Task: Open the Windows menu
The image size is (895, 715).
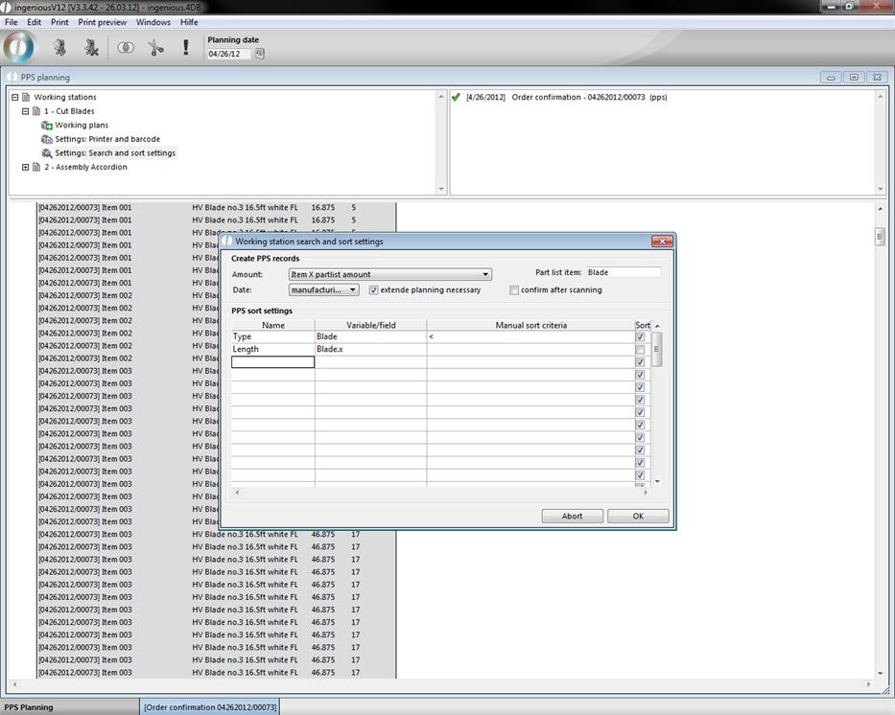Action: coord(153,22)
